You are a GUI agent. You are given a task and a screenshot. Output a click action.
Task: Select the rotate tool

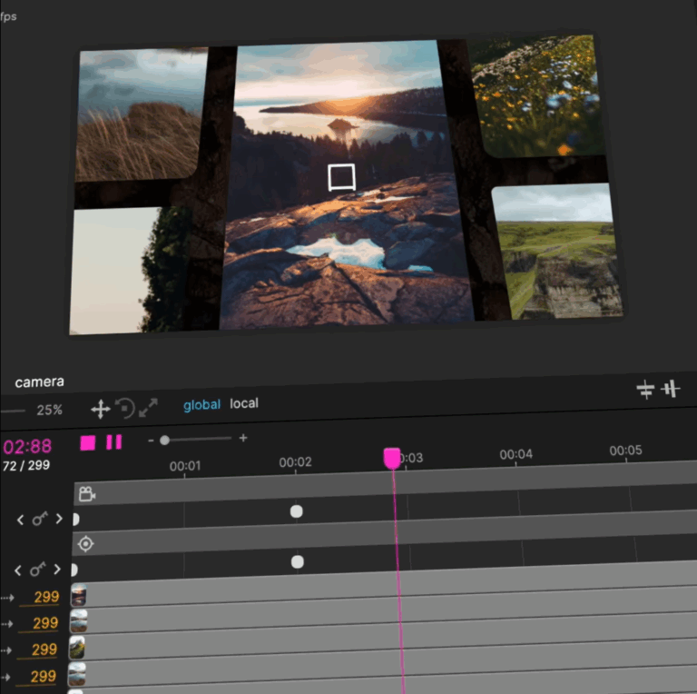[x=125, y=408]
